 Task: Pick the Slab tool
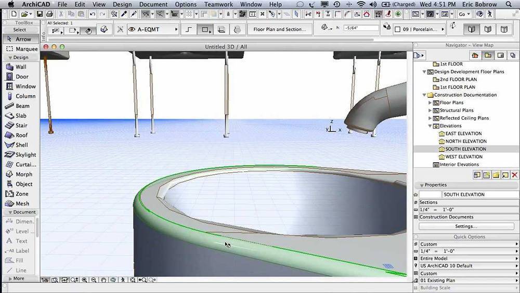click(x=20, y=116)
